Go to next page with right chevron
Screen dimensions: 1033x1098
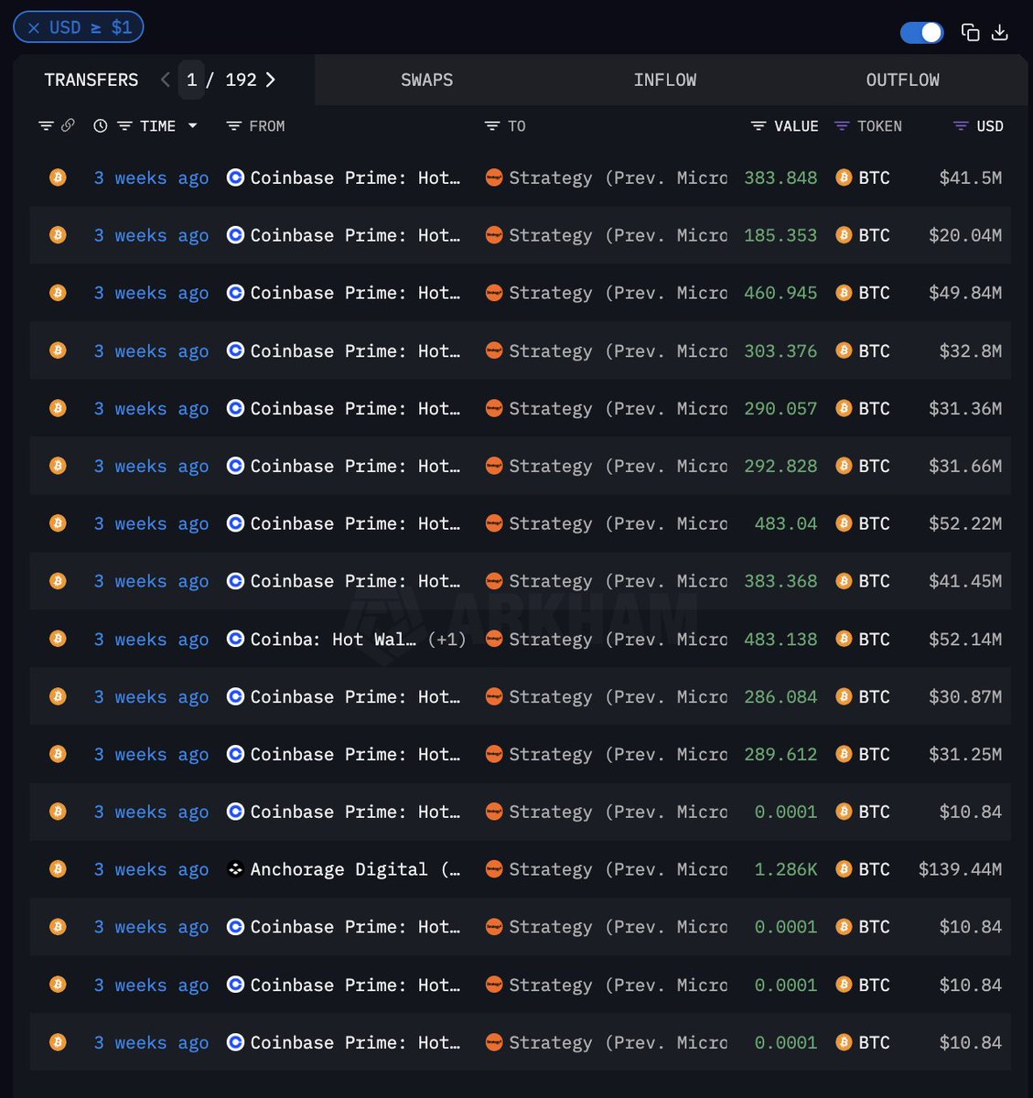click(x=270, y=80)
